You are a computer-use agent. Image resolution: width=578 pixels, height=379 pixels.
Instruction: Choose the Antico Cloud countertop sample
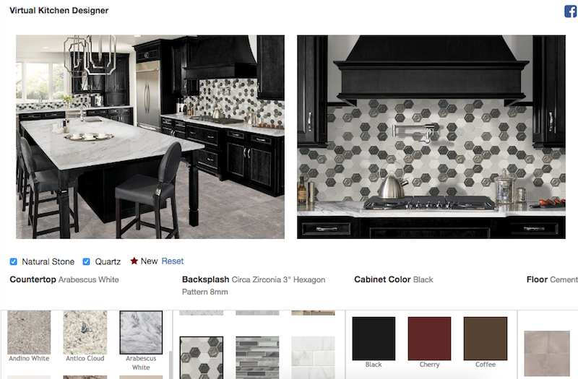click(85, 332)
